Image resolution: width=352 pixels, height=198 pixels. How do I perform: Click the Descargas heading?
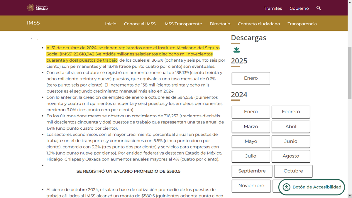click(248, 38)
